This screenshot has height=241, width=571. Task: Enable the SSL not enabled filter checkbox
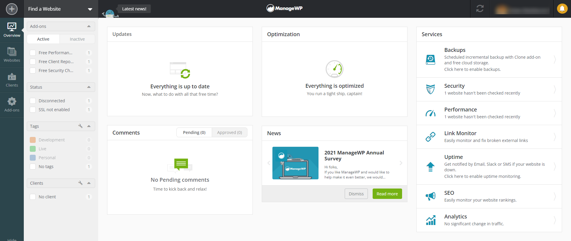(33, 110)
